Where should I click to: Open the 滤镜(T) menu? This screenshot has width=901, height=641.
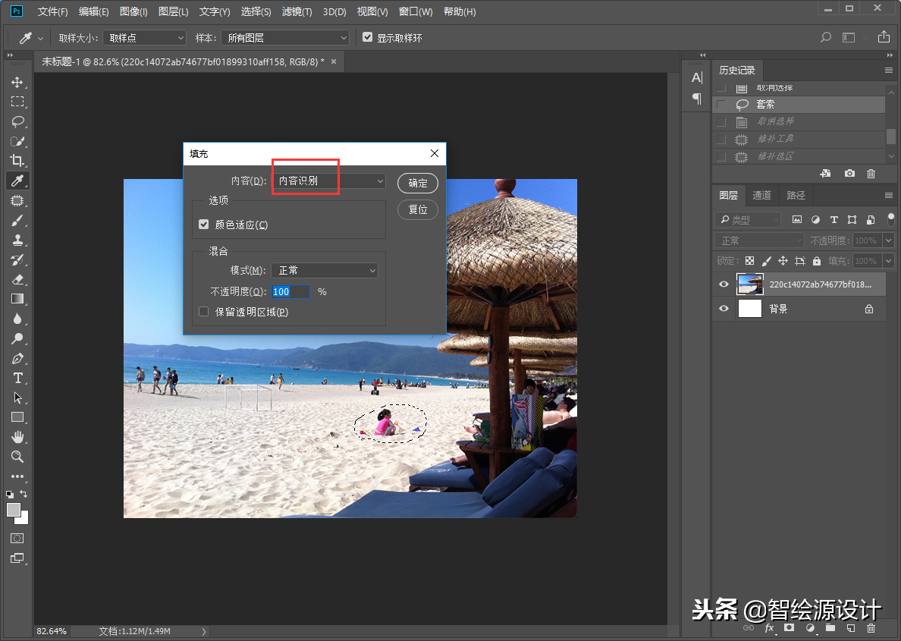click(297, 12)
